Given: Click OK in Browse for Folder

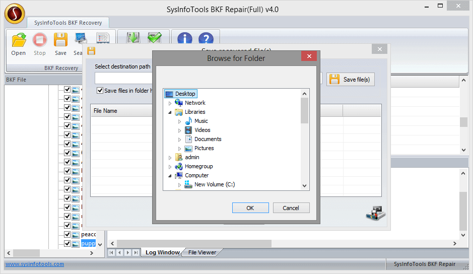Looking at the screenshot, I should click(x=250, y=208).
